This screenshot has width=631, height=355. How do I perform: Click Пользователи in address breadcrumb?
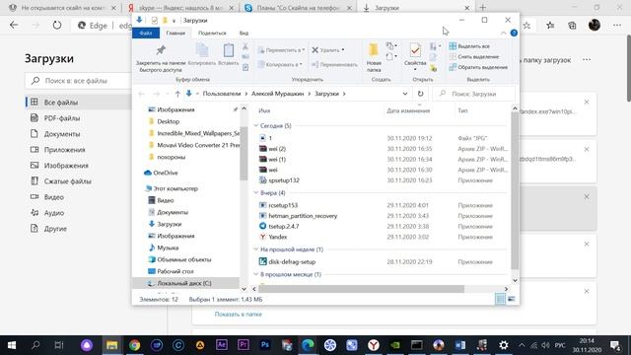point(221,94)
